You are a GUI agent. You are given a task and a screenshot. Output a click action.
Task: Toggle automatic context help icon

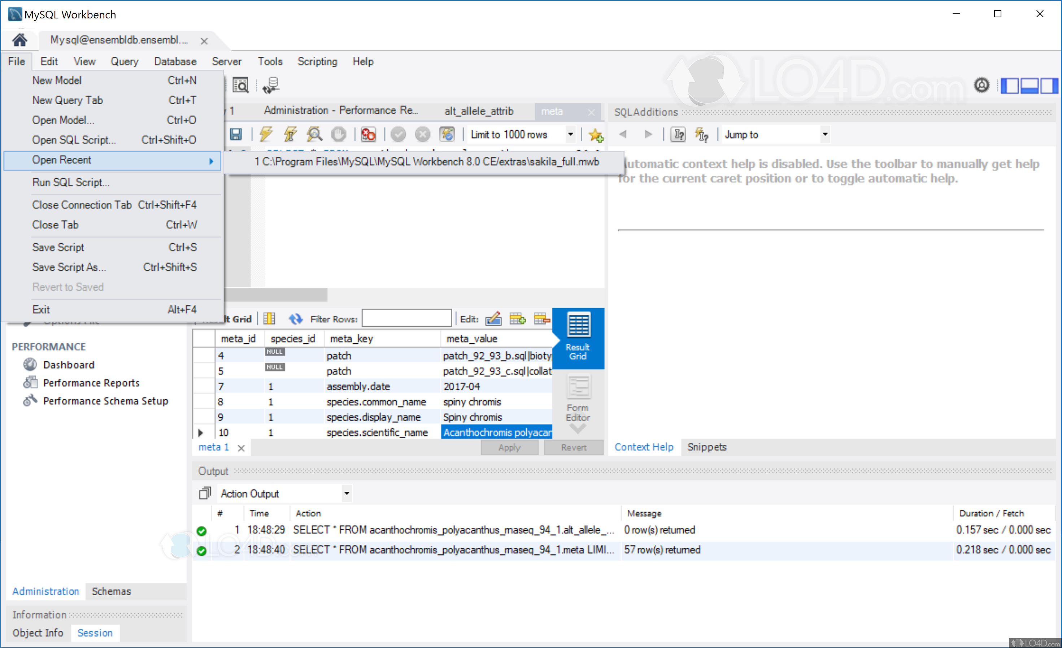[702, 135]
